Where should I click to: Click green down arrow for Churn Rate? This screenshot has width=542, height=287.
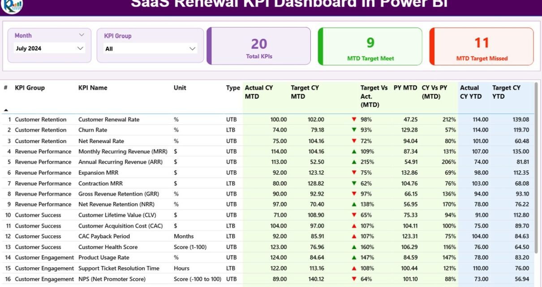354,130
